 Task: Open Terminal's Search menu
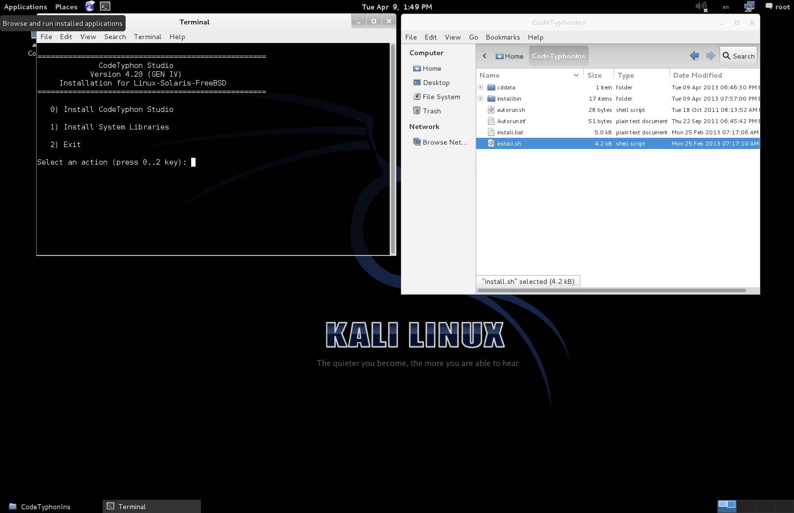point(115,37)
